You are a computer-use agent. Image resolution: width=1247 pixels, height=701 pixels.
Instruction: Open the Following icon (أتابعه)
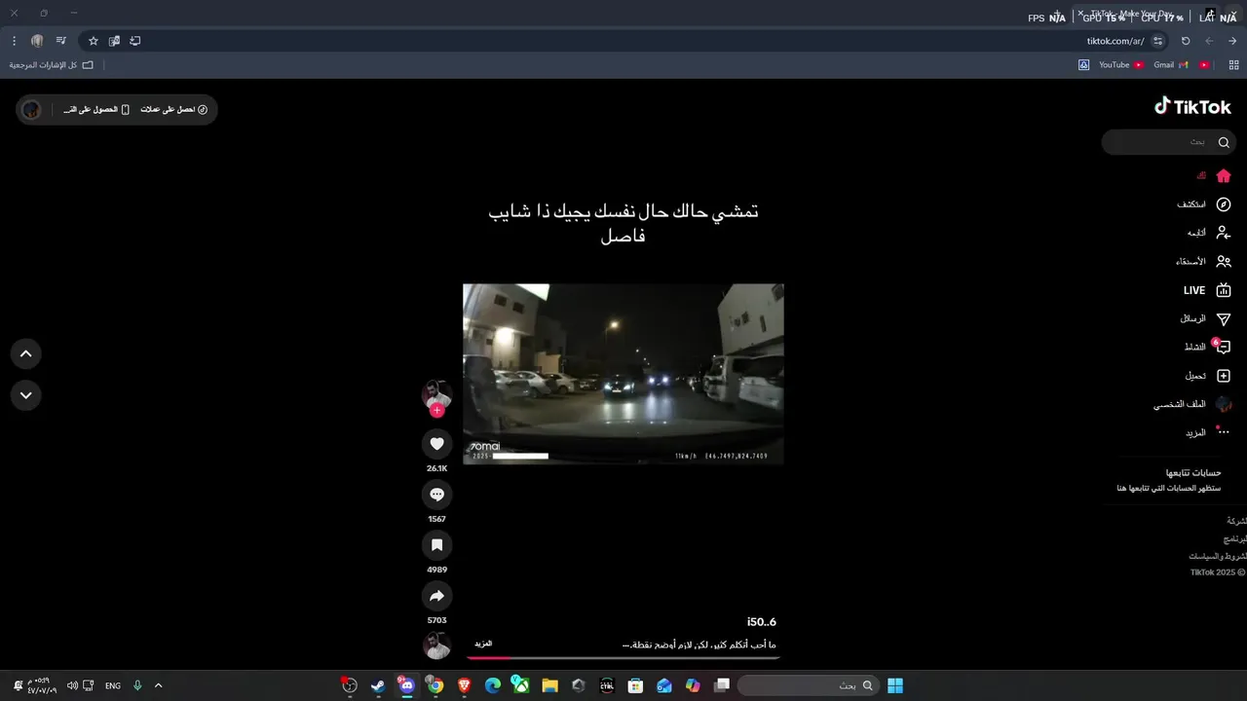1224,233
